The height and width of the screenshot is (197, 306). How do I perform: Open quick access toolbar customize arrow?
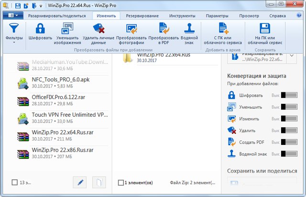(x=41, y=6)
